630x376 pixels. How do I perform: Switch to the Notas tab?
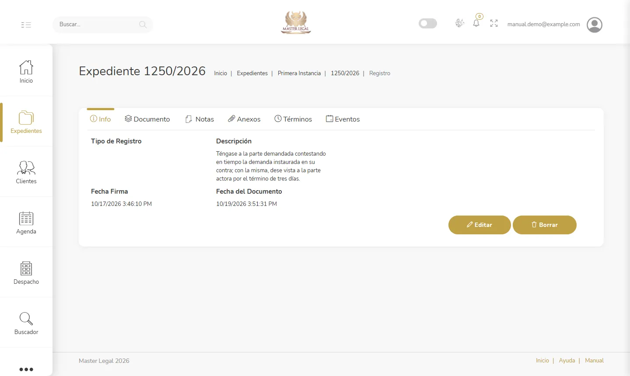[x=200, y=119]
